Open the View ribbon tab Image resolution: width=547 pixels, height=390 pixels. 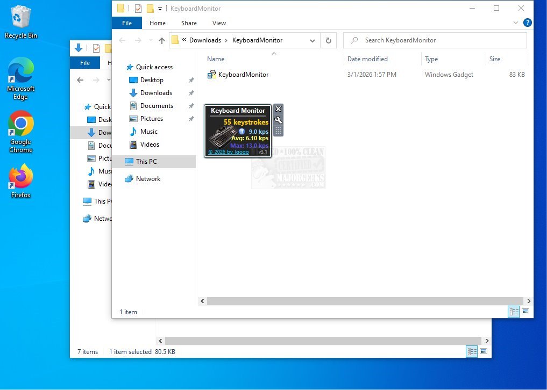click(x=219, y=23)
